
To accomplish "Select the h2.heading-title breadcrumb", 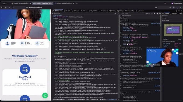I will click(112, 99).
